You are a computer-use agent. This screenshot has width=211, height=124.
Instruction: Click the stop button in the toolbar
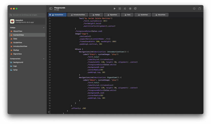120,9
